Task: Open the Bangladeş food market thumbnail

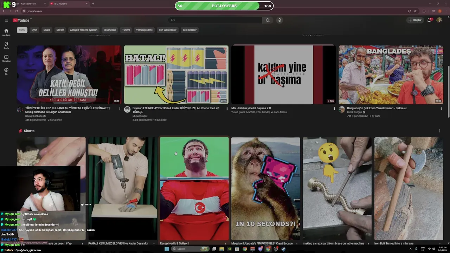Action: (x=391, y=74)
